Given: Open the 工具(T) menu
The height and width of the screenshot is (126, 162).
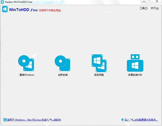Looking at the screenshot, I should (x=144, y=8).
